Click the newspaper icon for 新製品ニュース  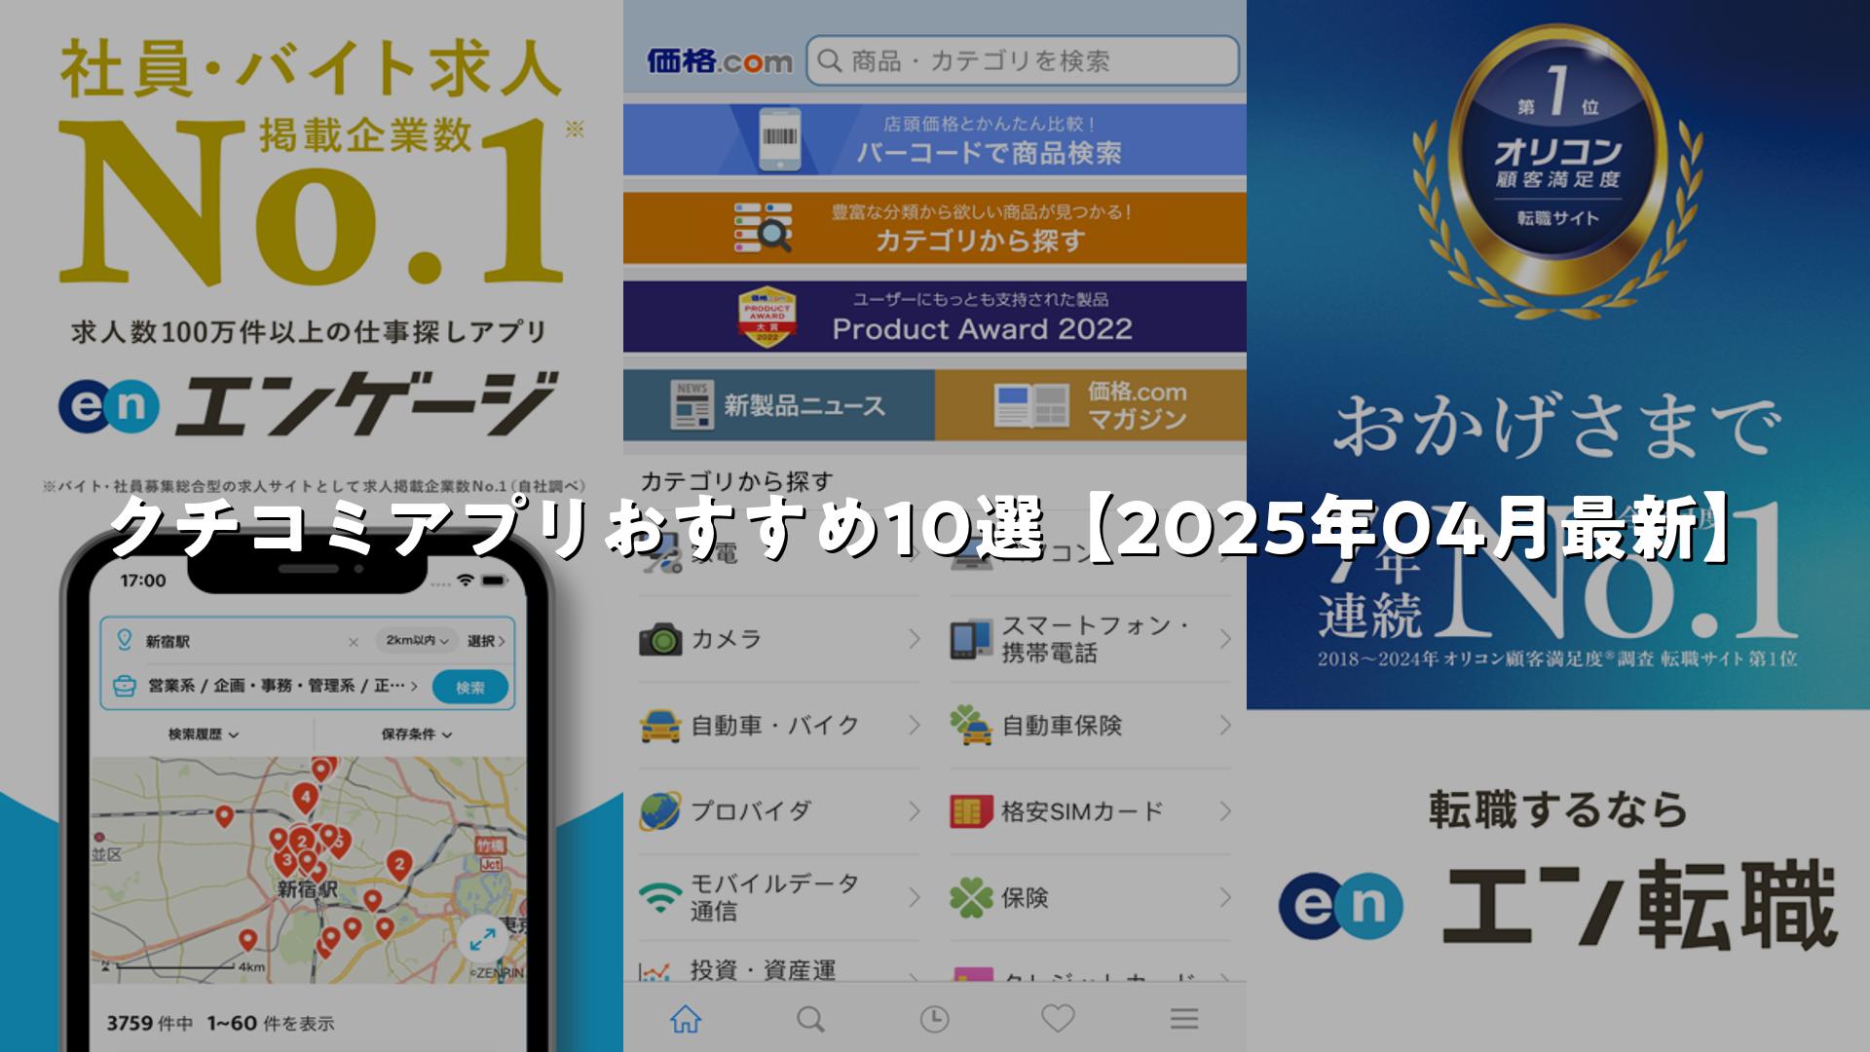point(692,405)
